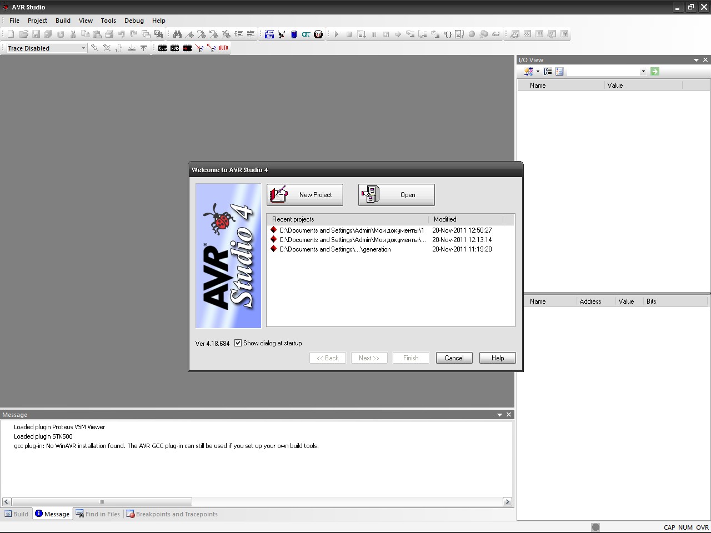Open the Help menu in menu bar
This screenshot has width=711, height=533.
click(158, 21)
